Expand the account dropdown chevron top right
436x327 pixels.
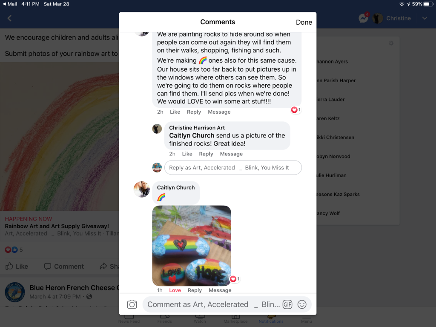425,18
